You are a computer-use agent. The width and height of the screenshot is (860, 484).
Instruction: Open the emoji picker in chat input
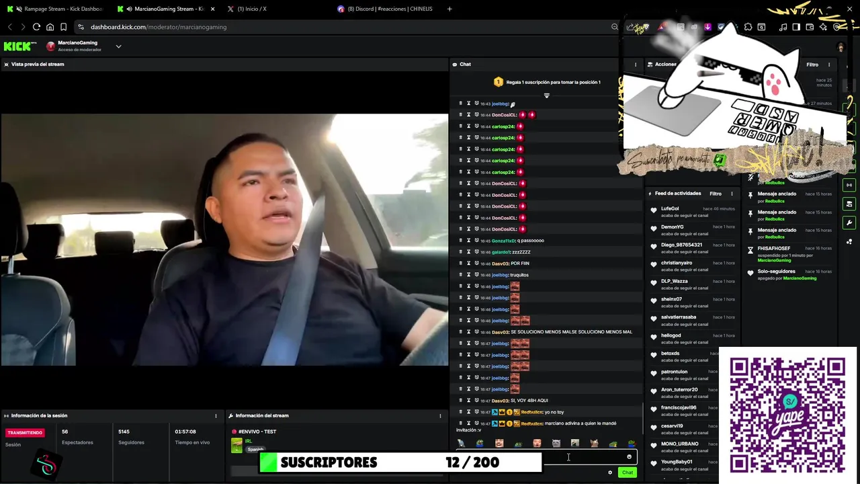click(x=629, y=457)
